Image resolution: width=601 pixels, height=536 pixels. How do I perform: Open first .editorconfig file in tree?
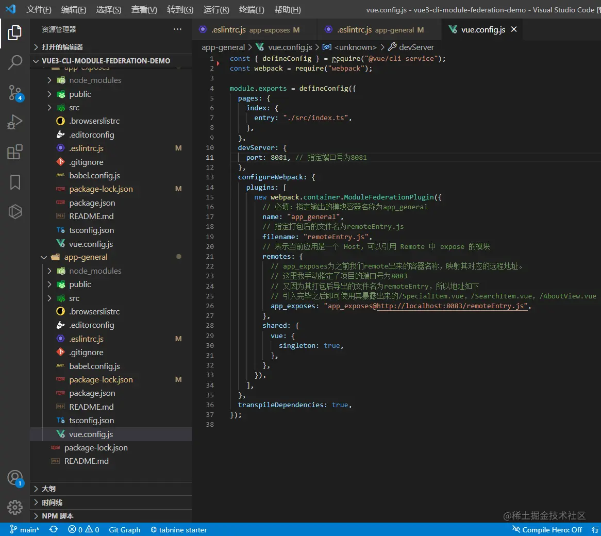111,135
